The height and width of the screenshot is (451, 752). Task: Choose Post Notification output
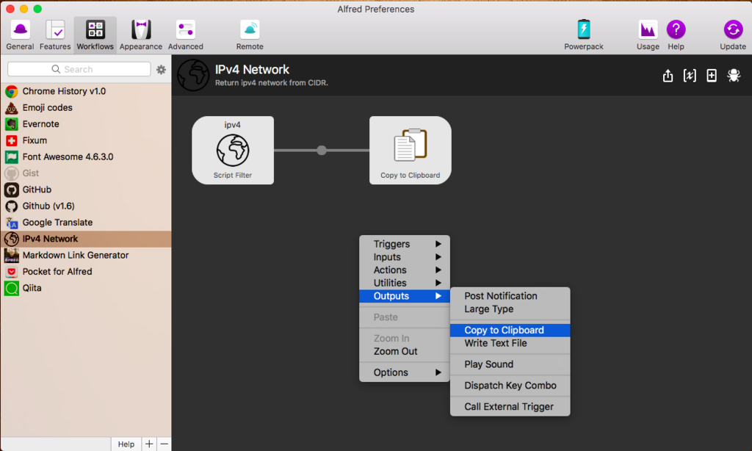510,296
